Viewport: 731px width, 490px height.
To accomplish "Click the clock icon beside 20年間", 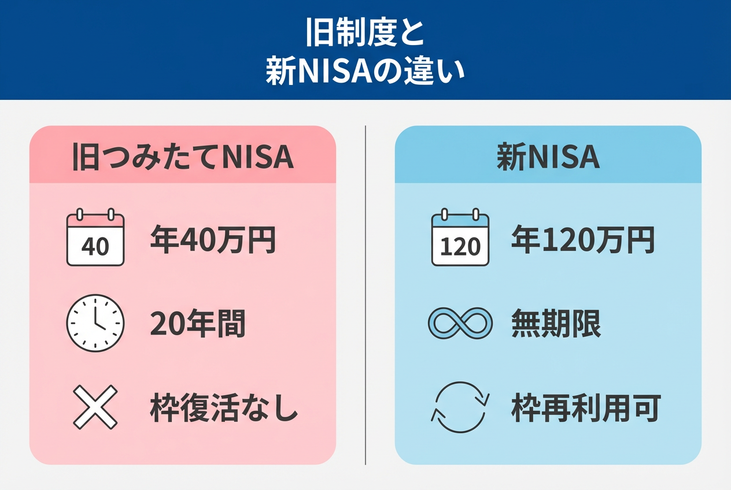I will pyautogui.click(x=95, y=323).
